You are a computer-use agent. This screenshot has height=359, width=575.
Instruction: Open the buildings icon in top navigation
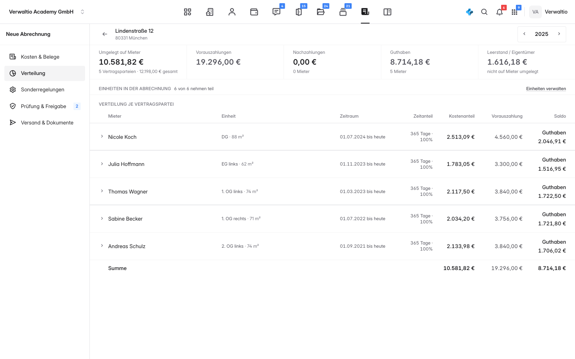(x=210, y=12)
